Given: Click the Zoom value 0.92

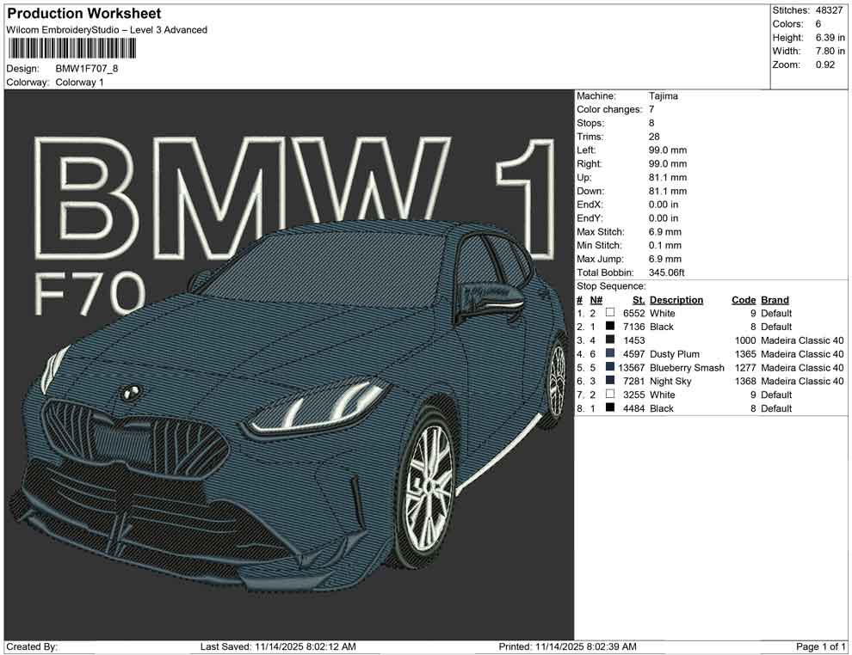Looking at the screenshot, I should tap(827, 63).
